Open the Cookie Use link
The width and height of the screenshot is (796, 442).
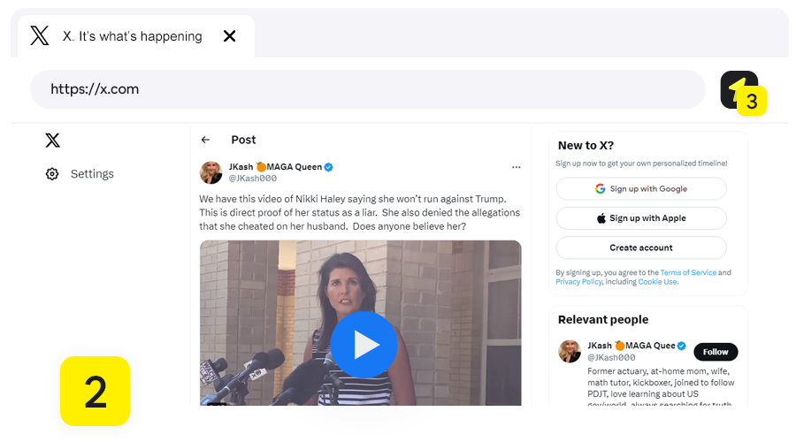tap(658, 282)
